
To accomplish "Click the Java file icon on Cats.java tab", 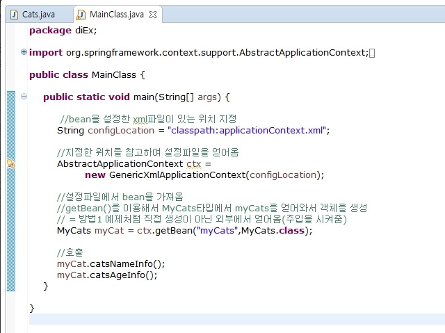I will (x=14, y=15).
